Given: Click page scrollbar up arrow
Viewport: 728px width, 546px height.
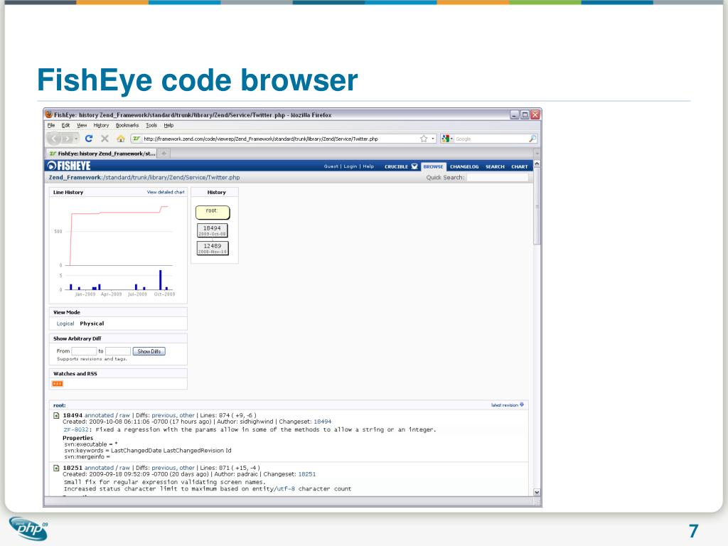Looking at the screenshot, I should tap(537, 164).
